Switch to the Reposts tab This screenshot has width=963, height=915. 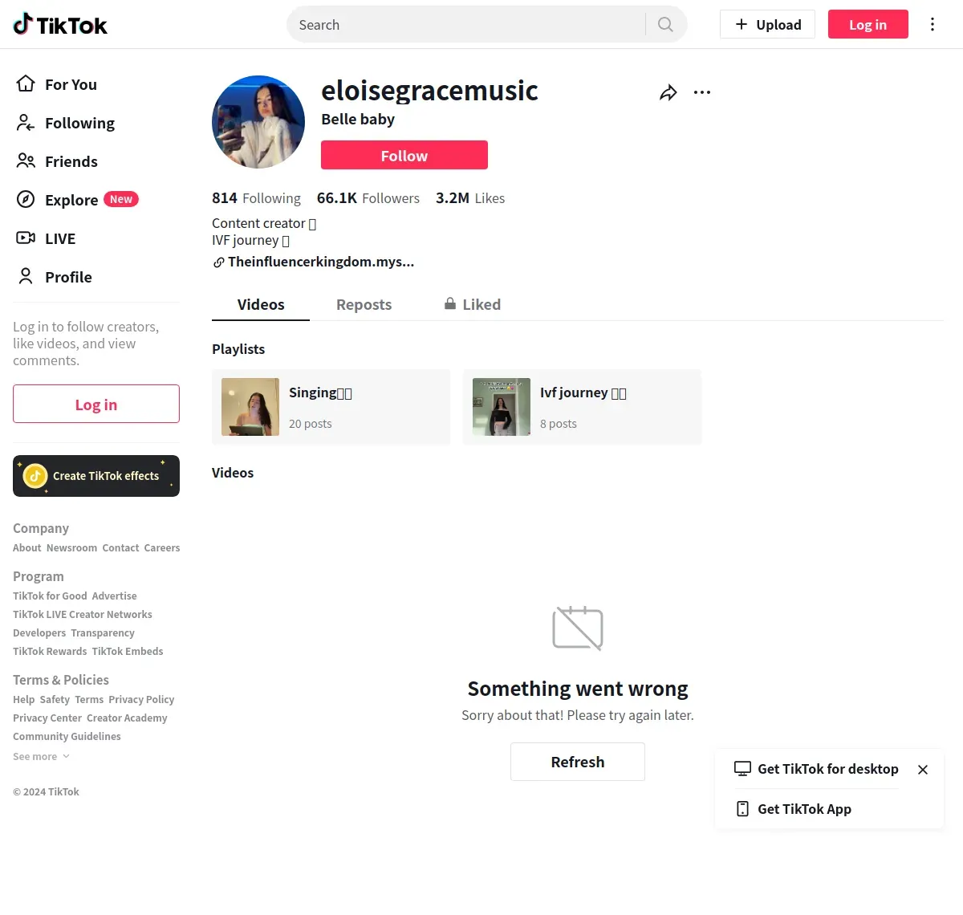[x=364, y=305]
